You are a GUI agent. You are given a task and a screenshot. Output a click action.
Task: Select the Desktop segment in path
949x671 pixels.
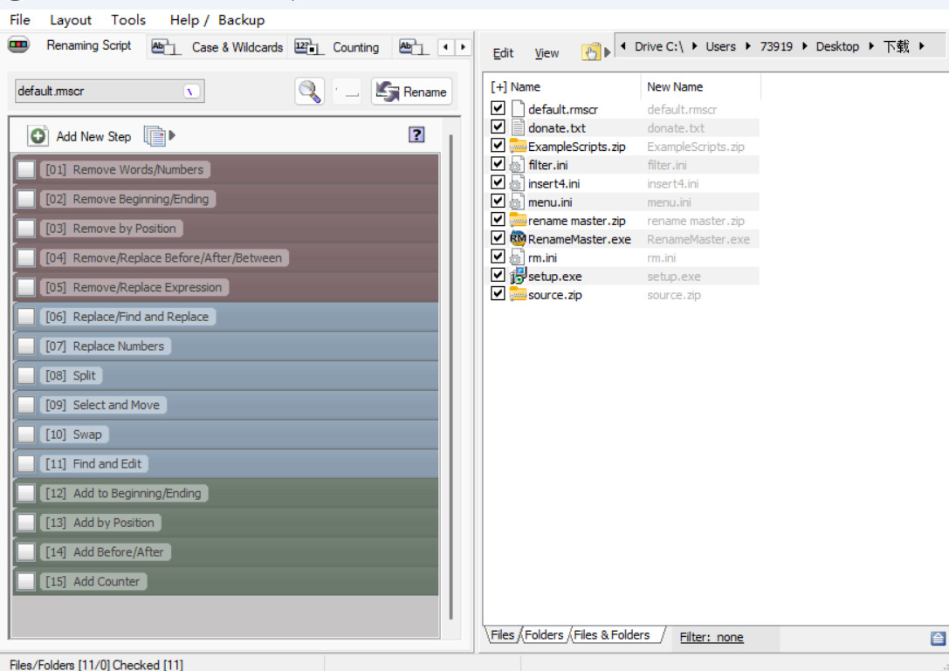pos(837,46)
